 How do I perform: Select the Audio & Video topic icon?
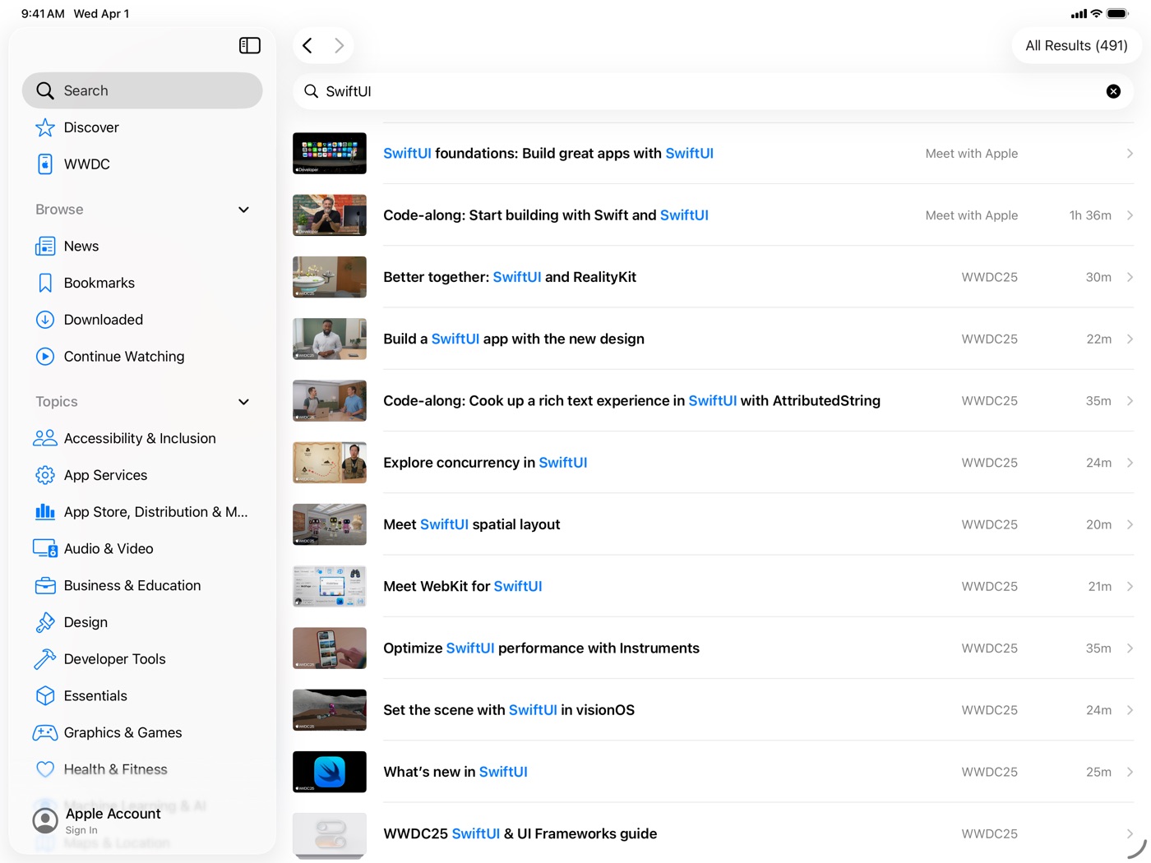[x=45, y=548]
